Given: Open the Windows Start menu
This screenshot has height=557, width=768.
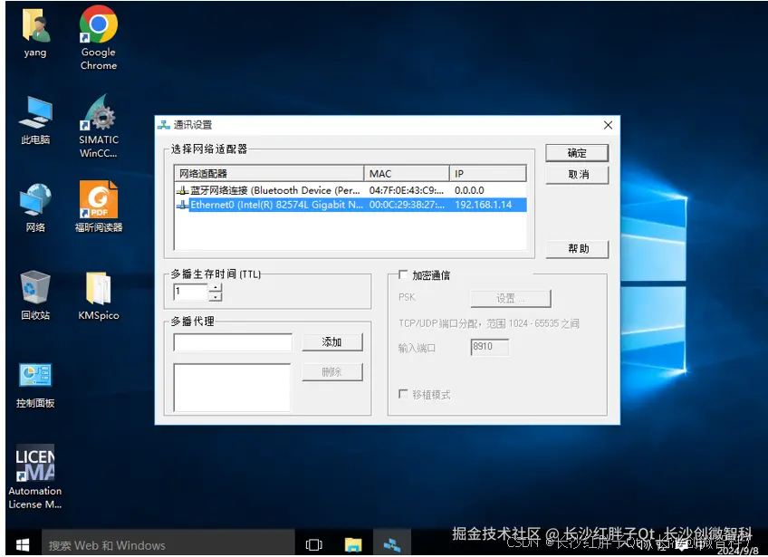Looking at the screenshot, I should [23, 544].
